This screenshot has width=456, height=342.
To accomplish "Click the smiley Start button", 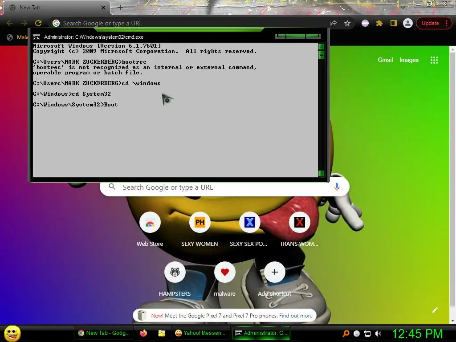I will 12,333.
